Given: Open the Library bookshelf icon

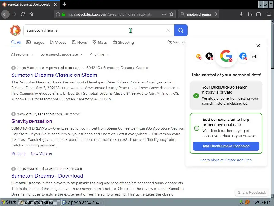Looking at the screenshot, I should 250,14.
